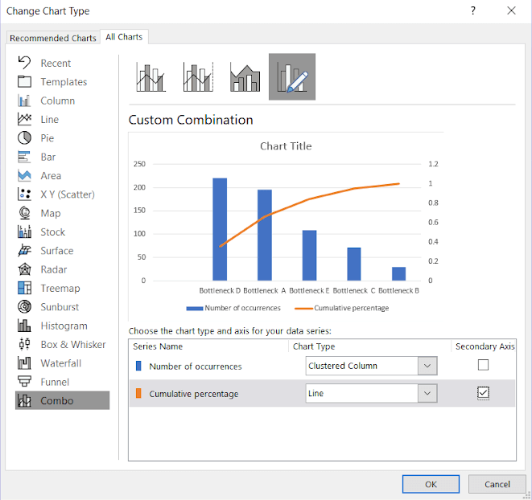532x500 pixels.
Task: Pick the Sunburst chart icon
Action: click(24, 307)
